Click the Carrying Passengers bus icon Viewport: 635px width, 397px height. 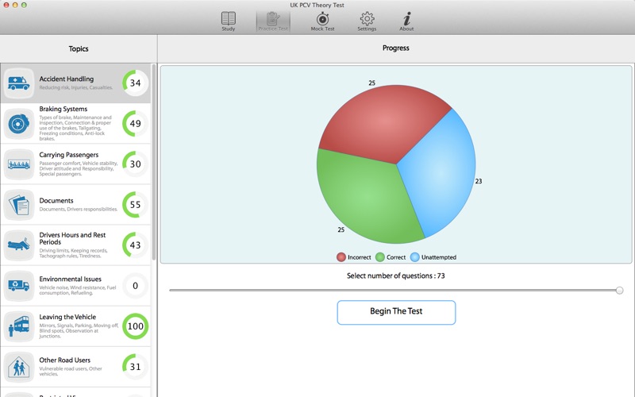point(18,164)
